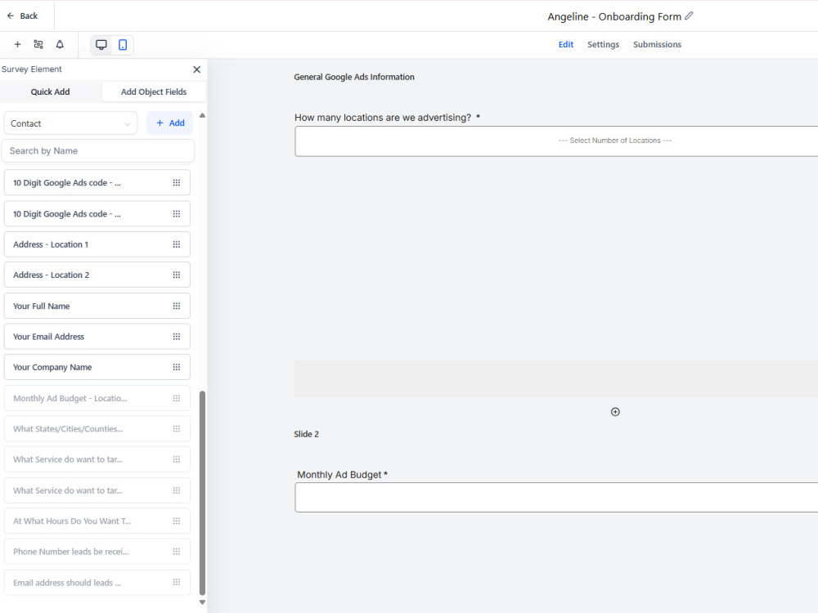Click the plus add-element toolbar icon
The height and width of the screenshot is (613, 818).
[x=17, y=44]
